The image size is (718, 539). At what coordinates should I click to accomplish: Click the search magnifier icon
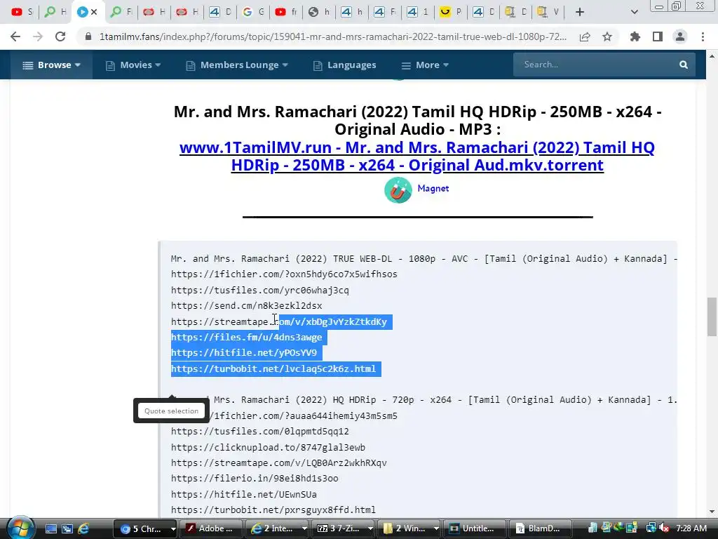coord(684,65)
